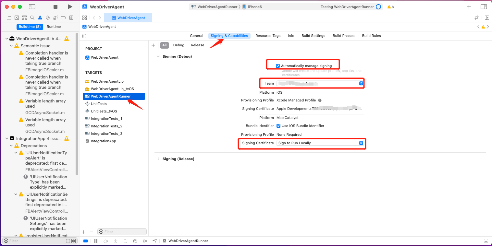Open the Sign to Run Locally dropdown
Viewport: 492px width, 246px height.
pos(320,143)
